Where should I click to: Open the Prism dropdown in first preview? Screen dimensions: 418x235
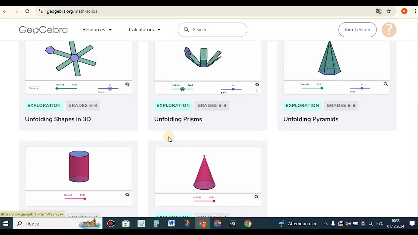point(34,88)
